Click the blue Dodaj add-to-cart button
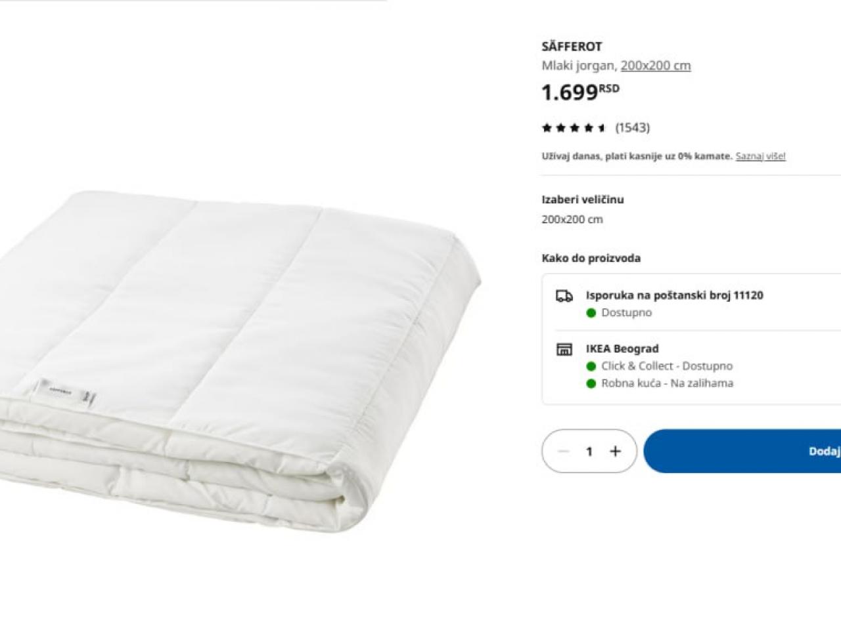The width and height of the screenshot is (841, 630). 742,451
